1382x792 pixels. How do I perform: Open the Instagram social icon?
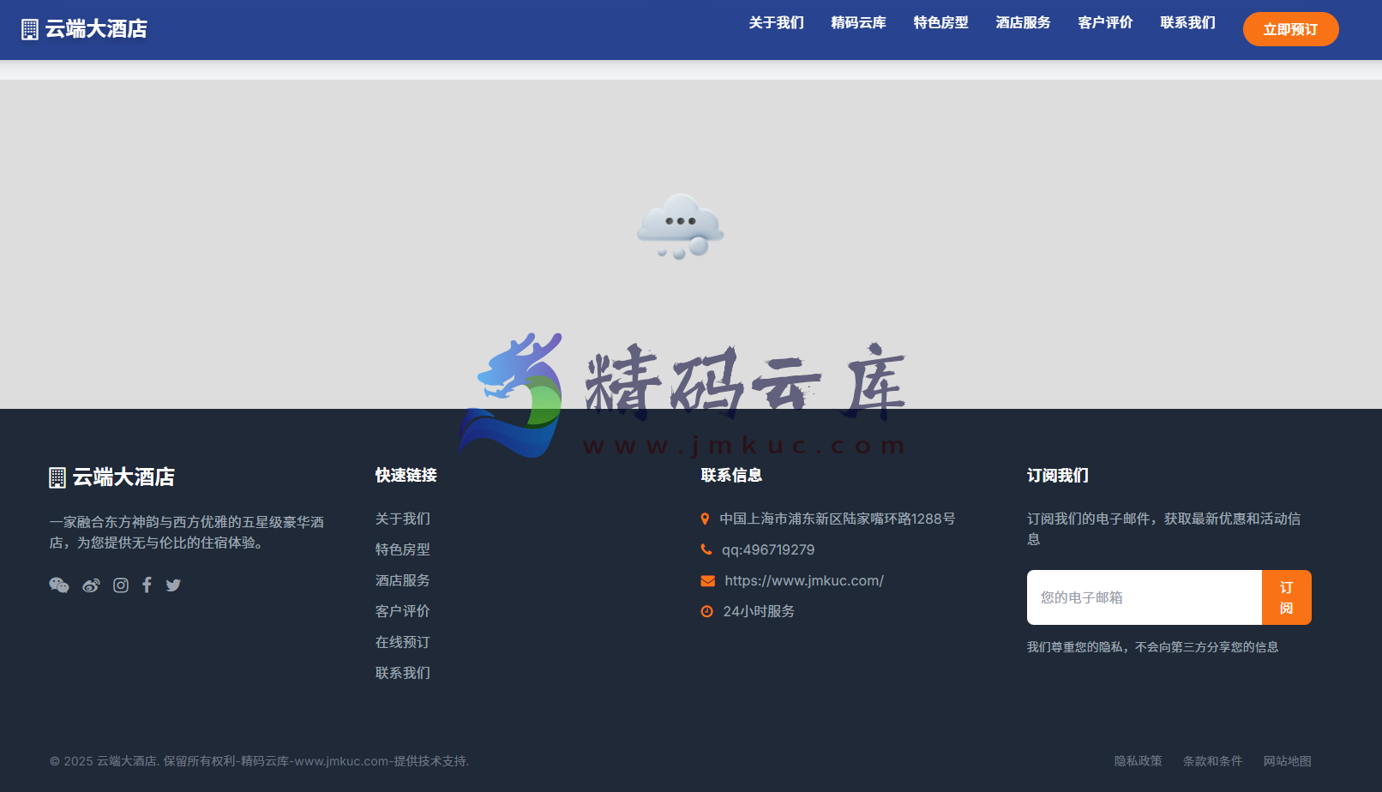121,585
